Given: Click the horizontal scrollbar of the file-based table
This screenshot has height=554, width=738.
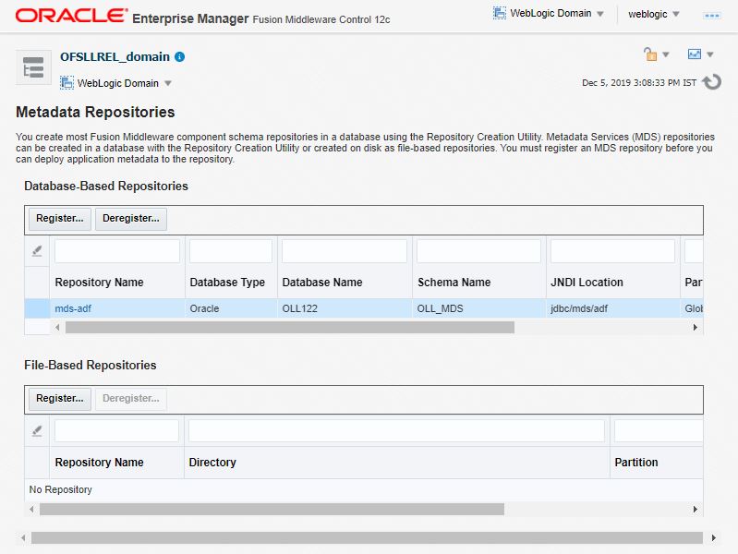Looking at the screenshot, I should [272, 510].
